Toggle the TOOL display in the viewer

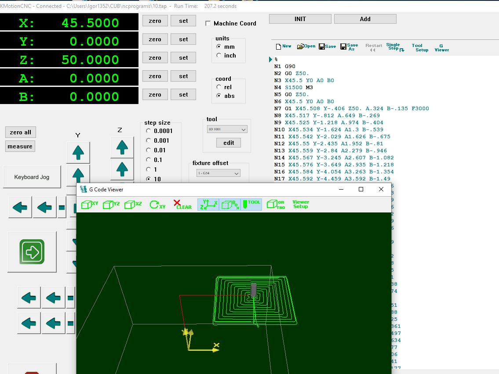point(251,205)
